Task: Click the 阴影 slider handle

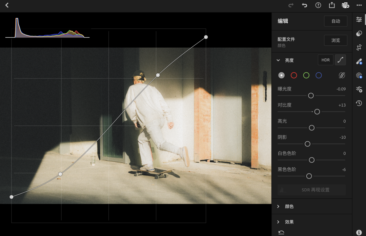Action: point(307,144)
